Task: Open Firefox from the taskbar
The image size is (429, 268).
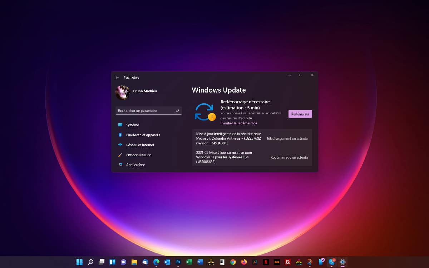Action: point(244,262)
